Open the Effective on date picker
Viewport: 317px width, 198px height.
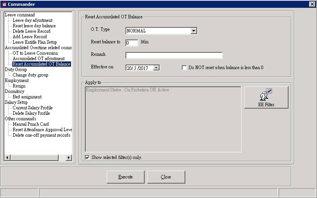(156, 68)
